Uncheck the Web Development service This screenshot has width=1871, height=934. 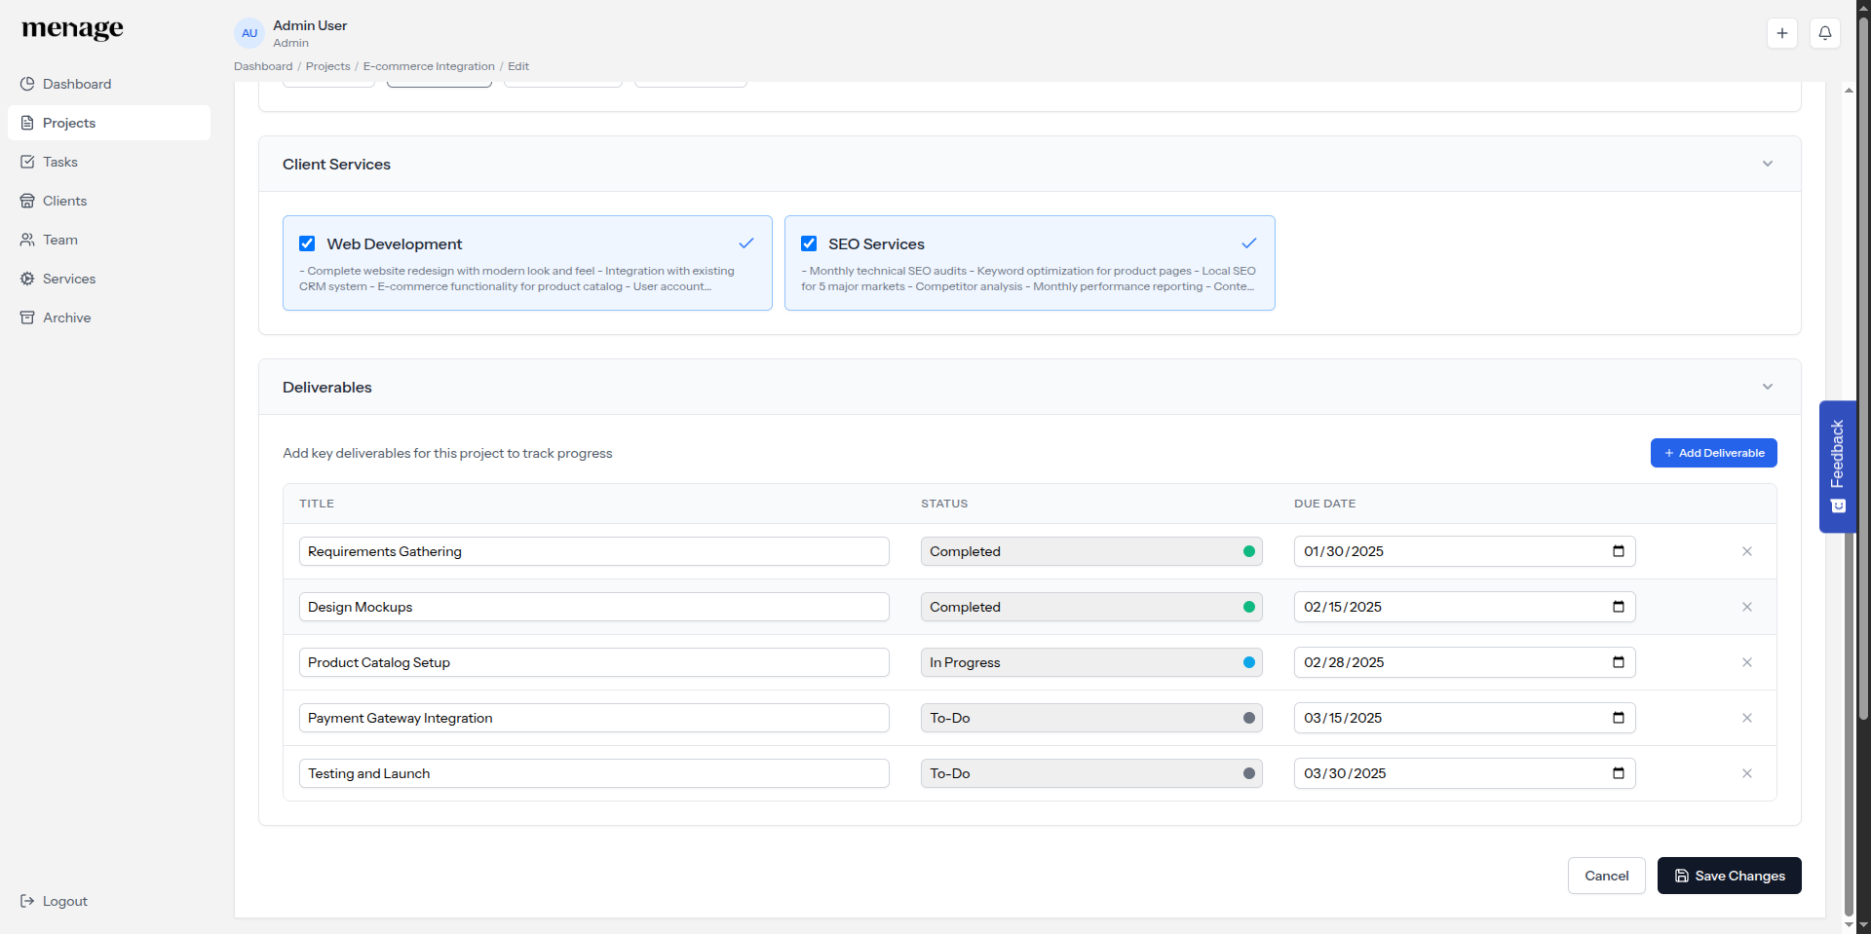click(x=307, y=243)
